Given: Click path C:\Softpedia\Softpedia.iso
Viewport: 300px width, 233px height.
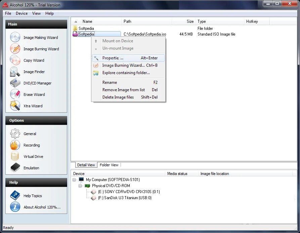Looking at the screenshot, I should coord(145,34).
